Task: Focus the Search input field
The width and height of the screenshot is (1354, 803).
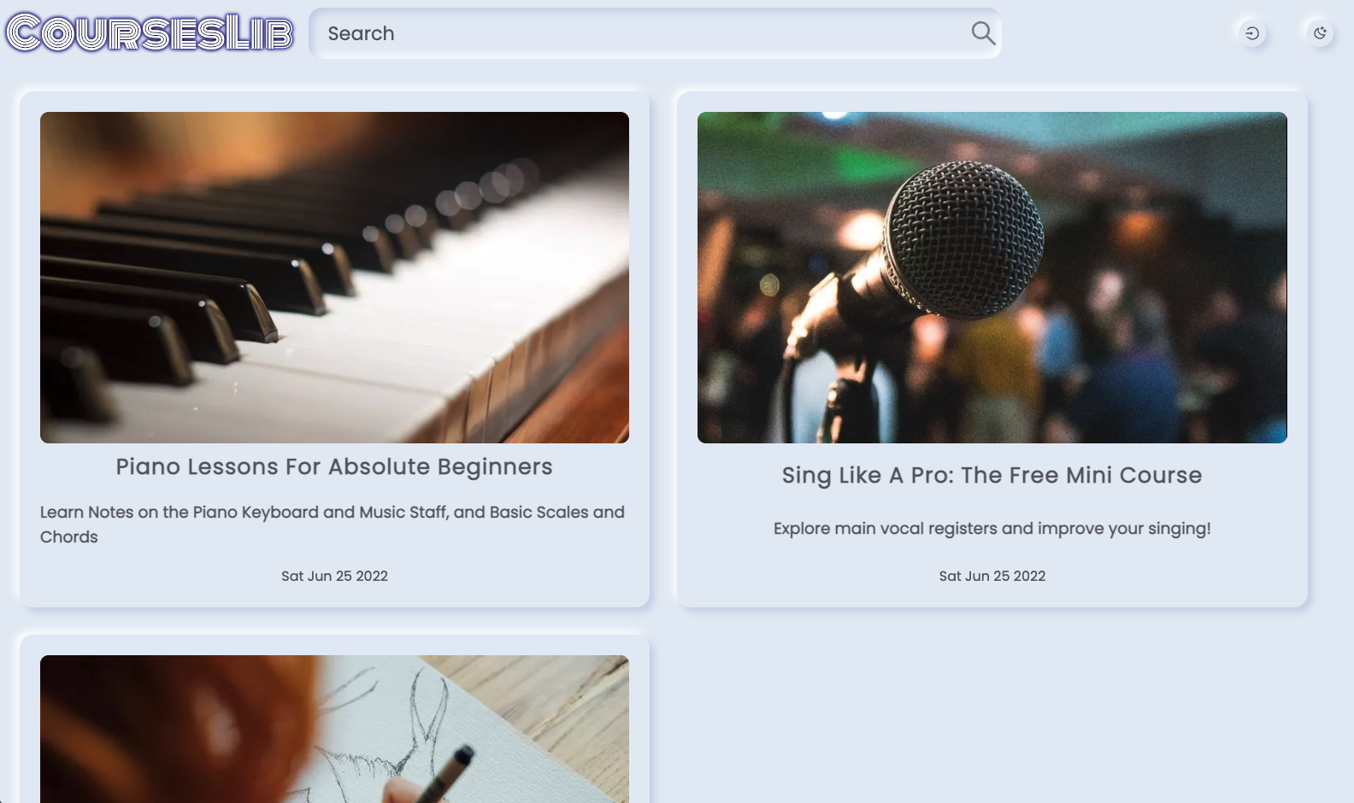Action: tap(641, 33)
